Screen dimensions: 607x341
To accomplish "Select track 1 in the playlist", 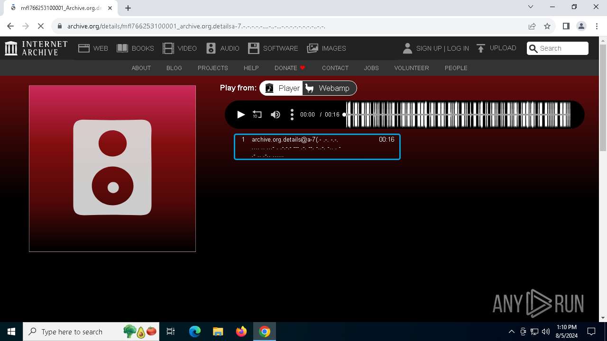I will pyautogui.click(x=317, y=147).
